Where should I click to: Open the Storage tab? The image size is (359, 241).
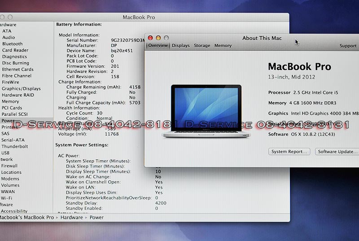(202, 45)
